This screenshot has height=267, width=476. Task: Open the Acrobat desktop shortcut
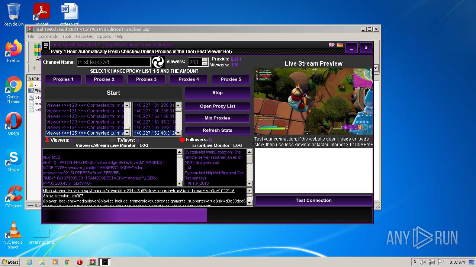(x=41, y=15)
